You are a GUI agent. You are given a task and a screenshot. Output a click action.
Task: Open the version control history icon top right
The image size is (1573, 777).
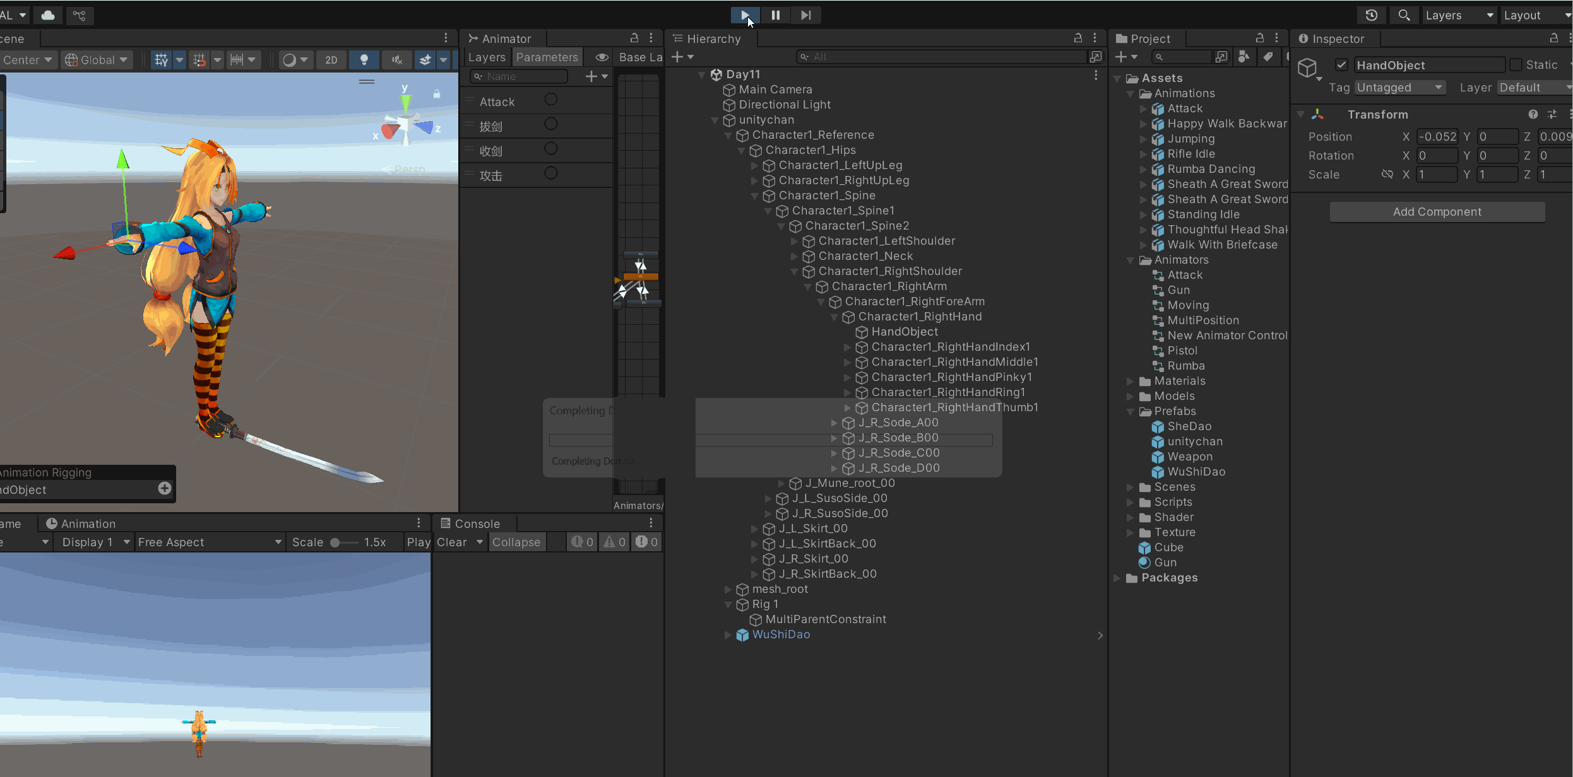[x=1370, y=15]
